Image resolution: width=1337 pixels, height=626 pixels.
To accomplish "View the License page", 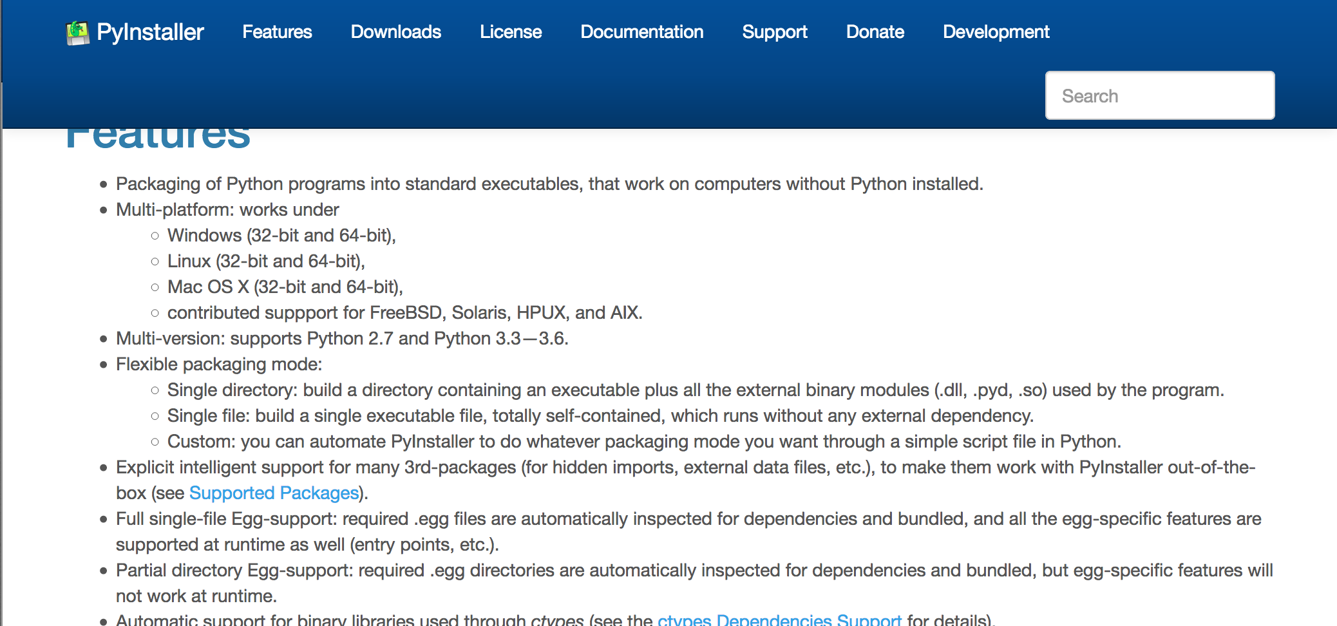I will pyautogui.click(x=510, y=32).
